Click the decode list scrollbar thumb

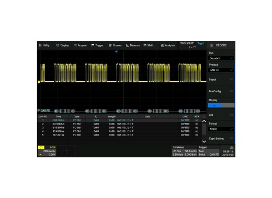204,129
